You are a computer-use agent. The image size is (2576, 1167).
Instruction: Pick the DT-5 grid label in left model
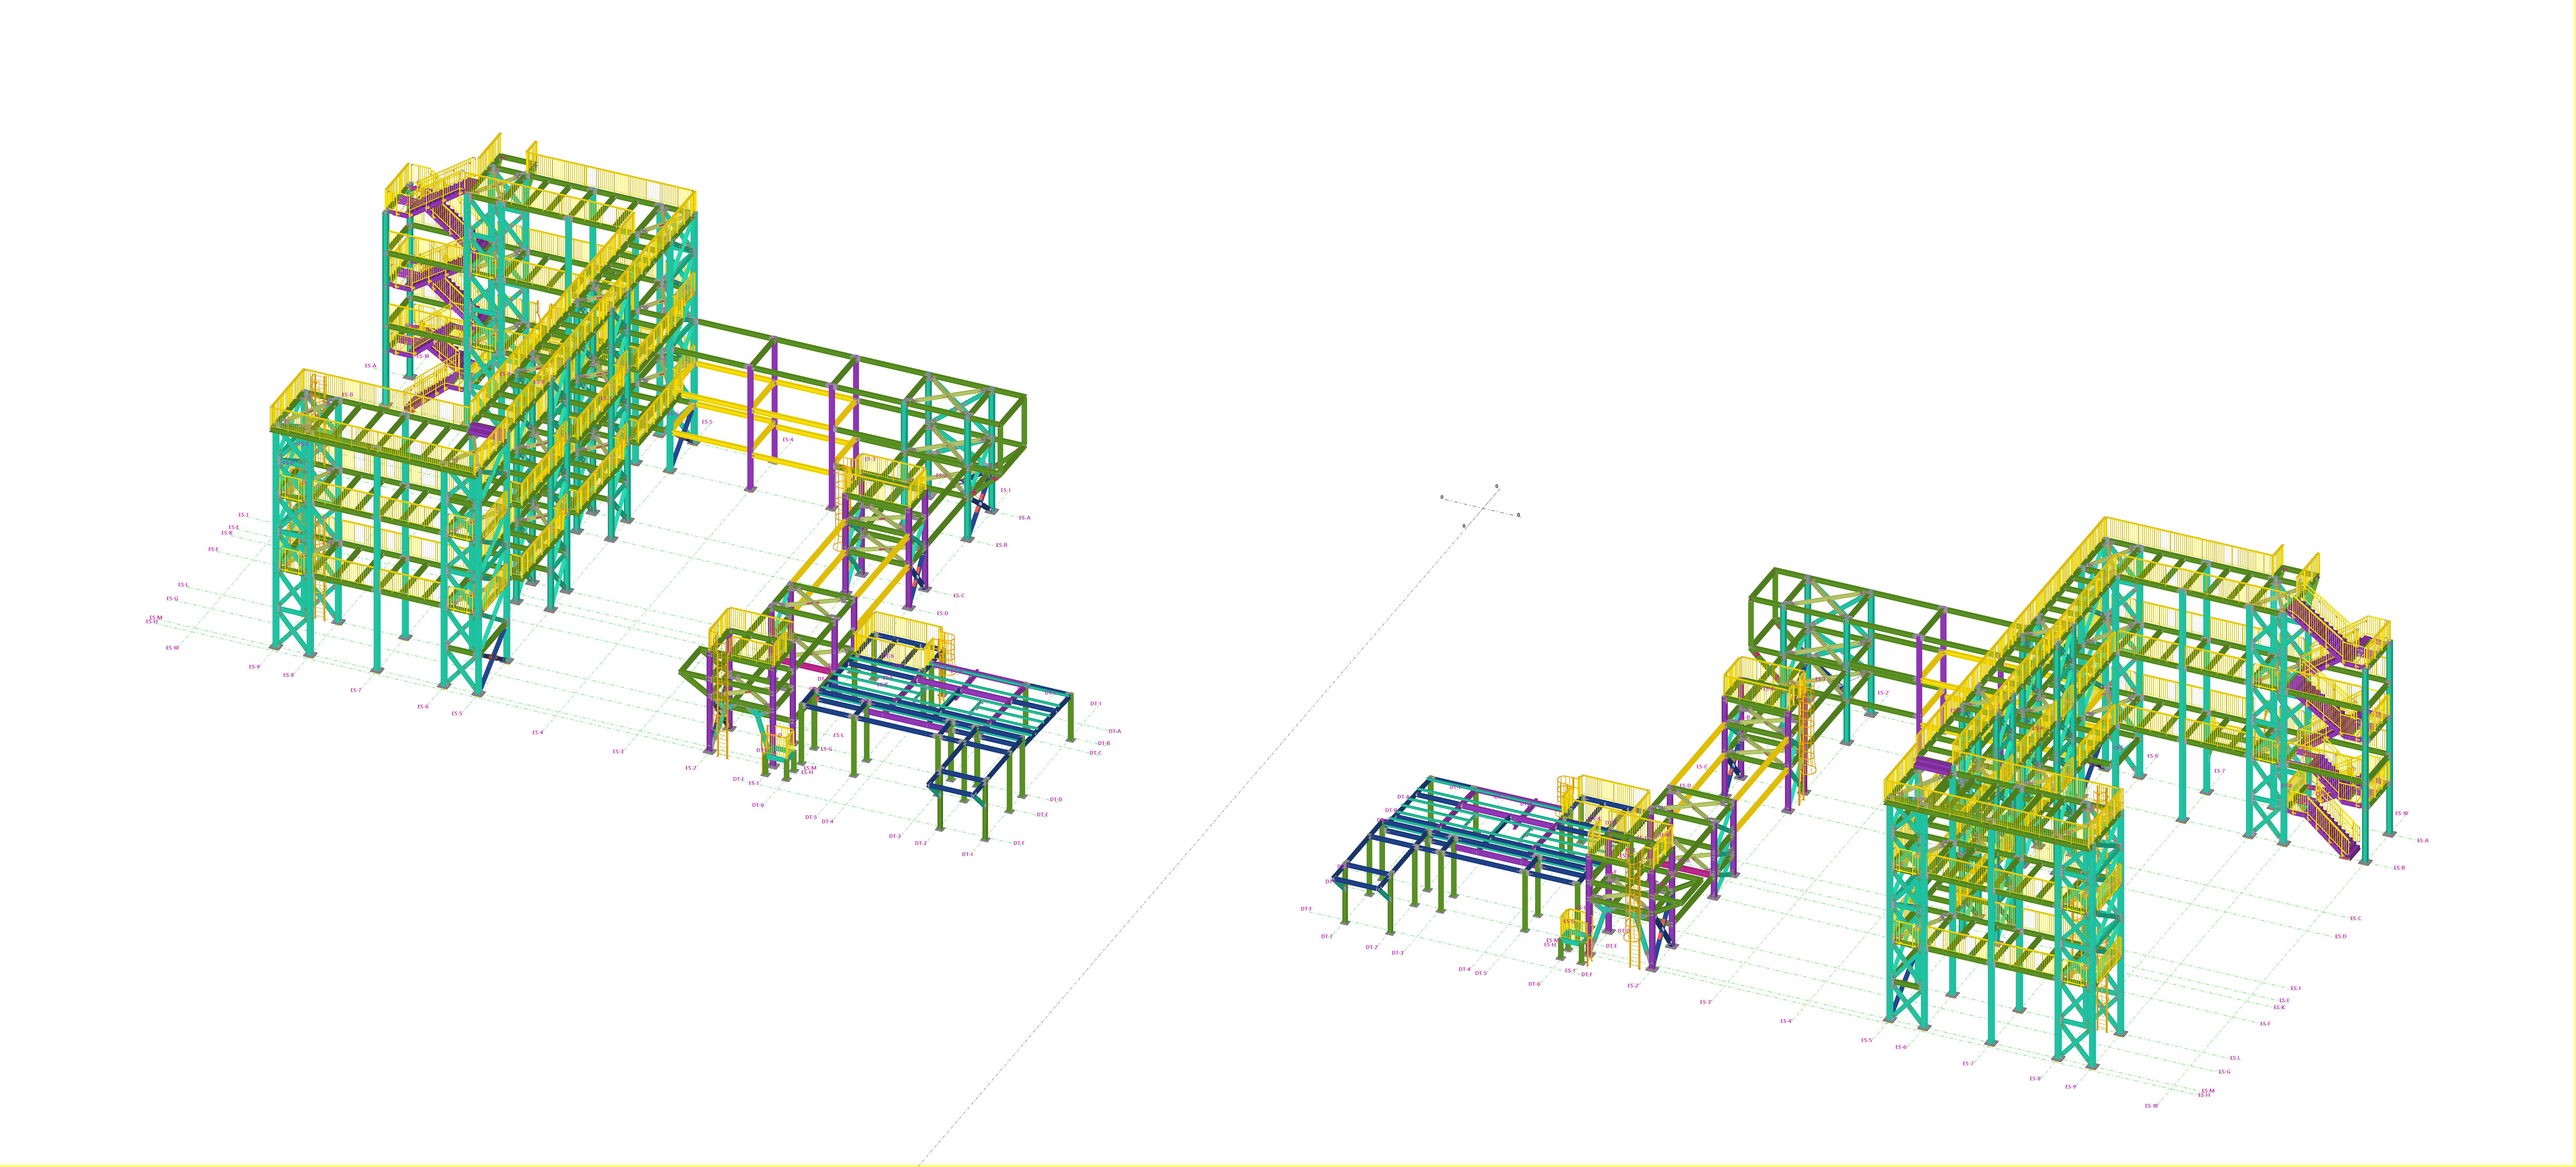coord(811,817)
